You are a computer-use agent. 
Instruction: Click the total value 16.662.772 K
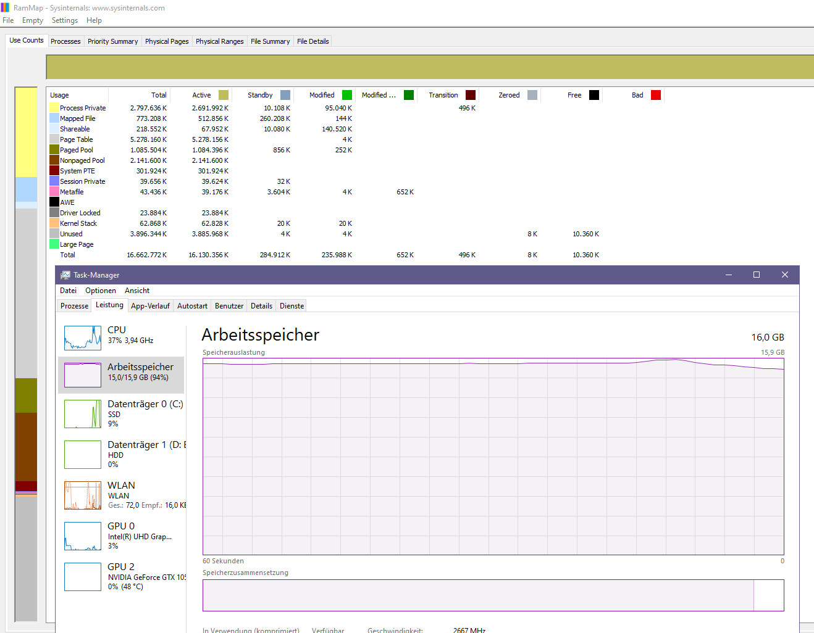146,255
